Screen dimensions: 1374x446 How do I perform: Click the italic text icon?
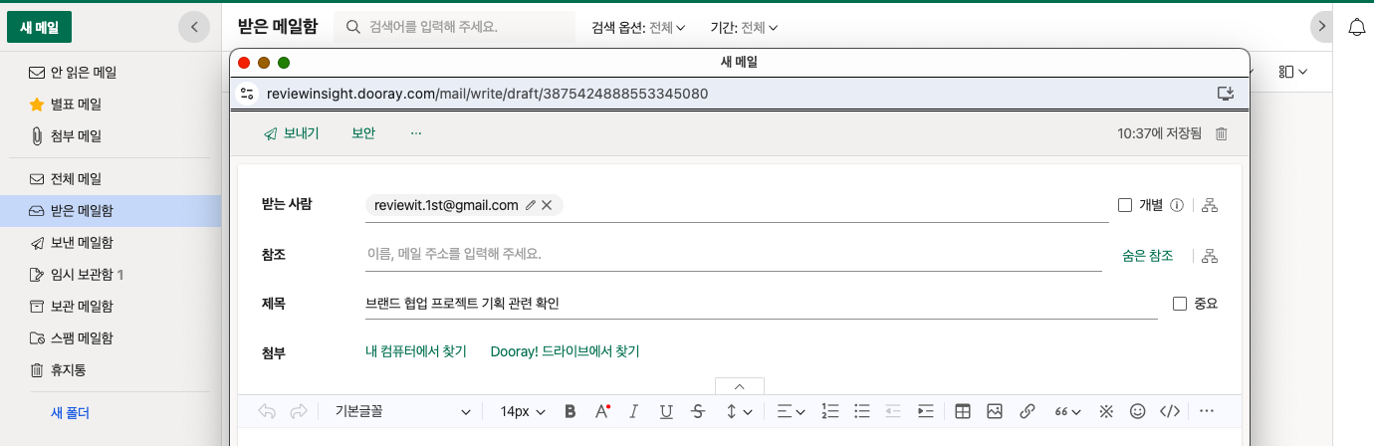(x=633, y=411)
